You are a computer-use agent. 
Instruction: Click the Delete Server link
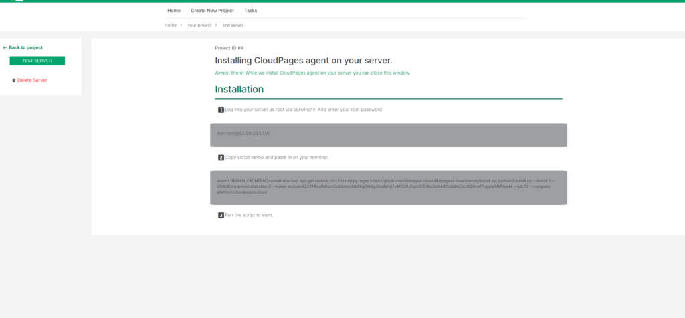coord(32,80)
